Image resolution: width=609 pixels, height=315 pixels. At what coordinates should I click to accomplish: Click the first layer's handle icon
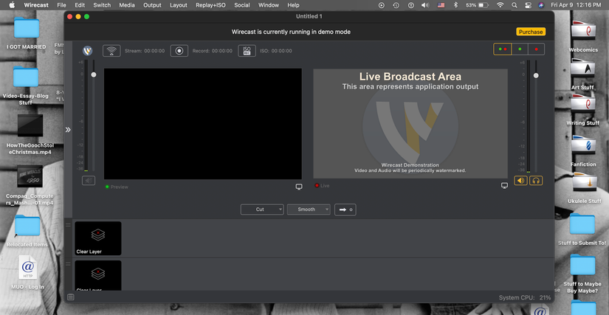(x=68, y=225)
